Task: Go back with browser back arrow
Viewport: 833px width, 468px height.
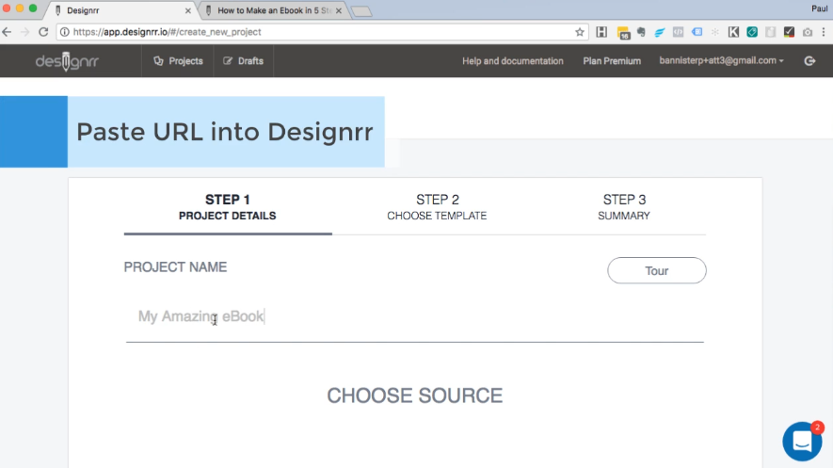Action: point(7,32)
